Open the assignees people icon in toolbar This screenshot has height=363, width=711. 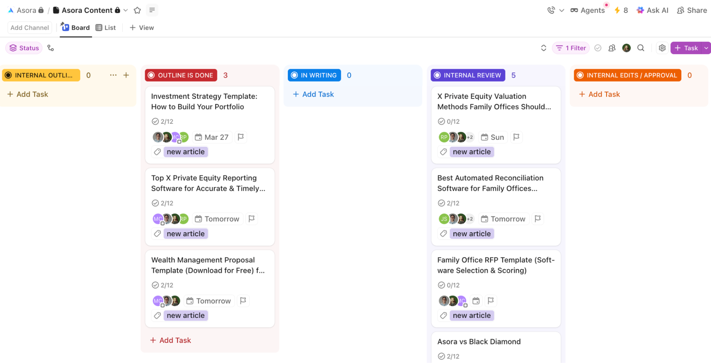point(612,48)
